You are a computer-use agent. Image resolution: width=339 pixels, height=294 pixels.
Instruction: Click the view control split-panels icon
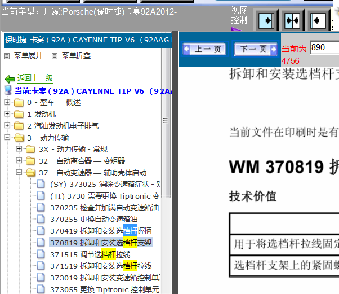pos(292,21)
